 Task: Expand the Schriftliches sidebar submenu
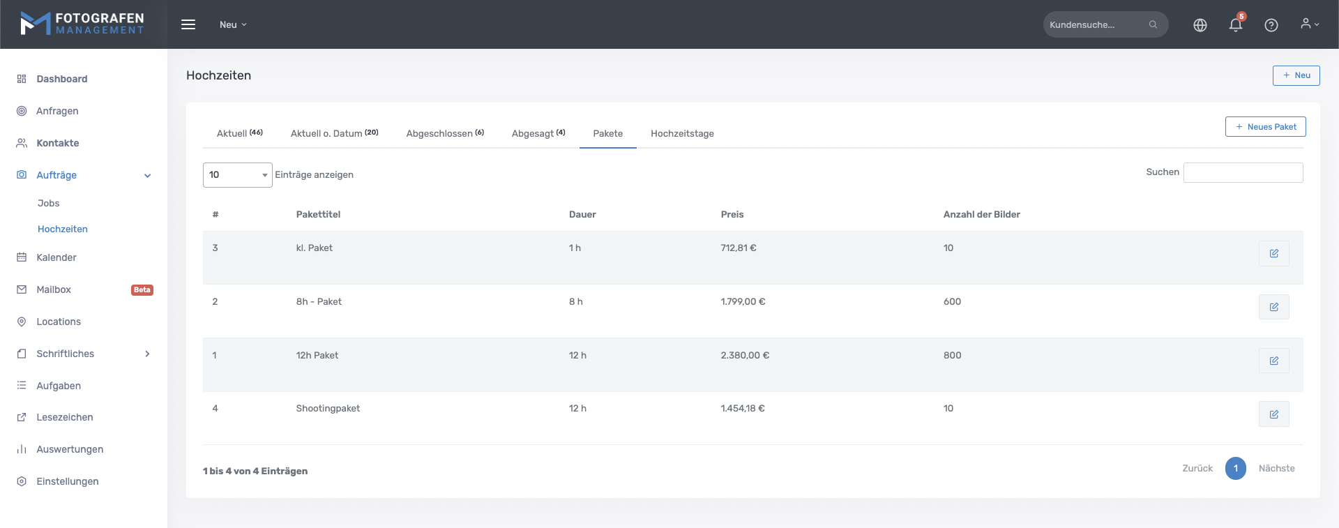147,354
